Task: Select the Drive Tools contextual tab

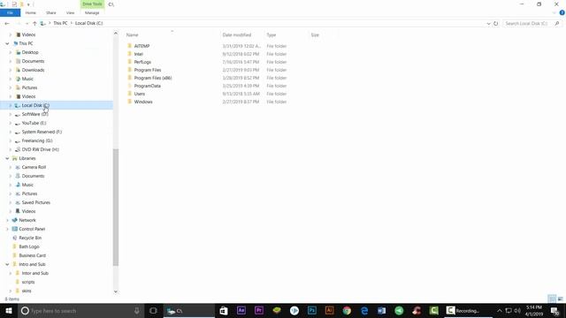Action: 92,4
